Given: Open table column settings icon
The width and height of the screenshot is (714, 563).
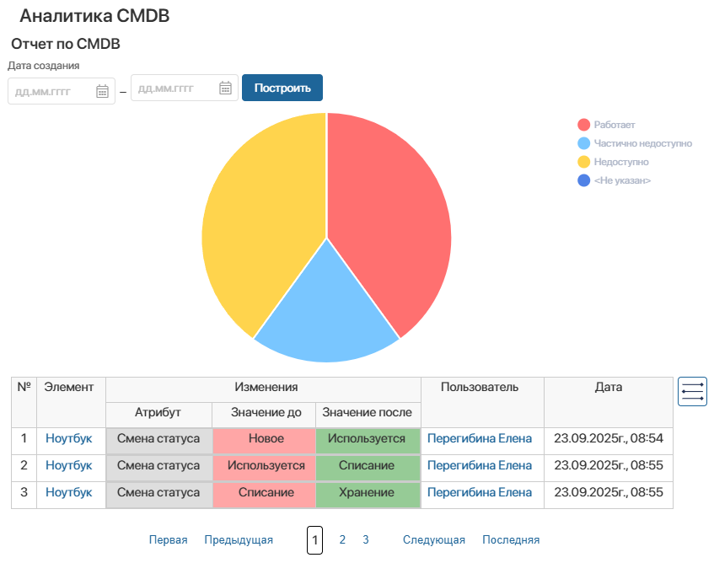Looking at the screenshot, I should pos(692,391).
